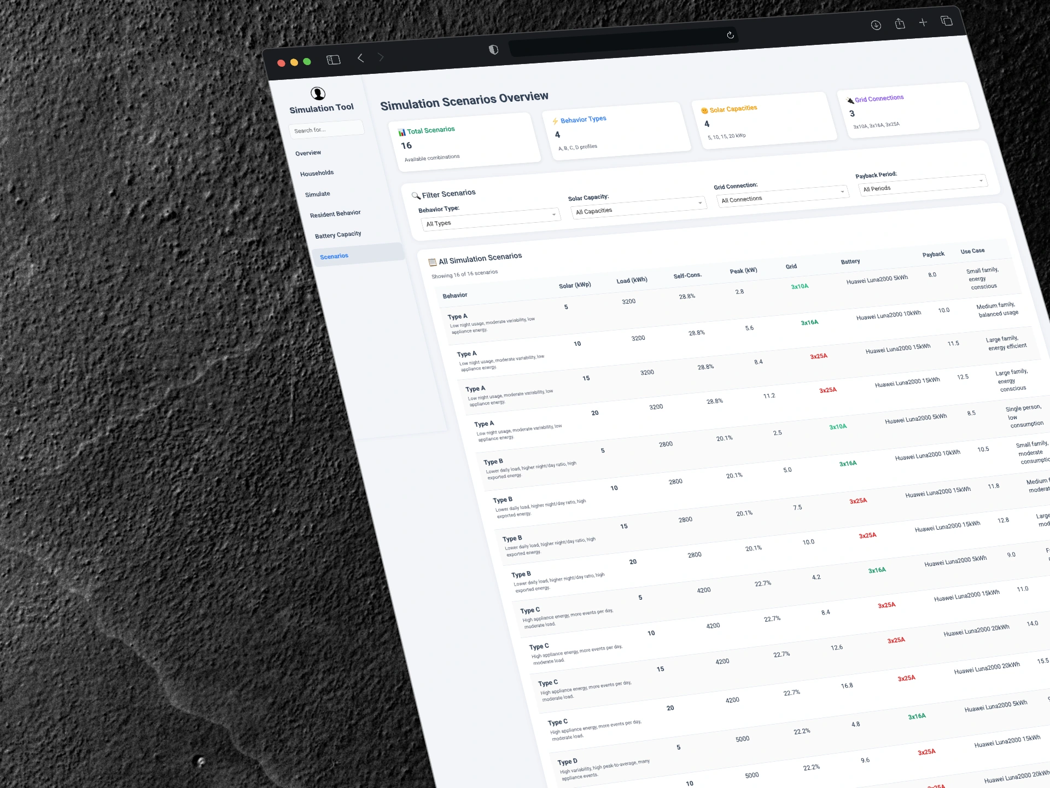Select the Simulate sidebar link
This screenshot has height=788, width=1050.
(318, 194)
